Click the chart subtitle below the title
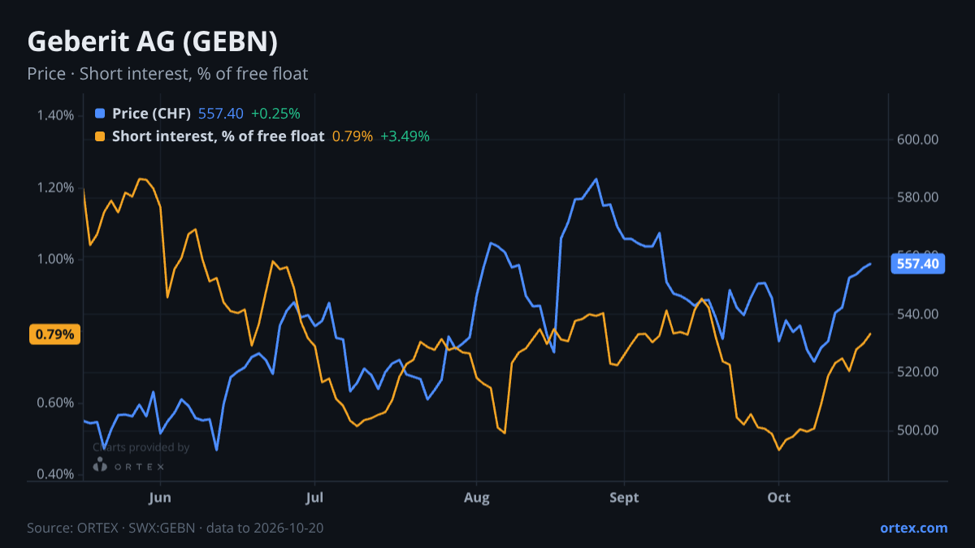This screenshot has width=975, height=548. 167,74
